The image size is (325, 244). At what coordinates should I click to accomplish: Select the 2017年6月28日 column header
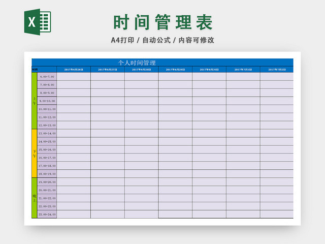click(x=142, y=70)
